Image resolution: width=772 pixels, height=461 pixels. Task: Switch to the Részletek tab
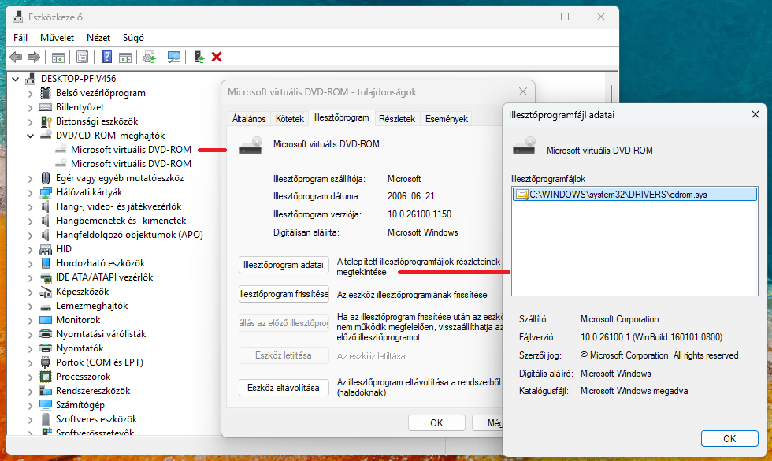(397, 119)
